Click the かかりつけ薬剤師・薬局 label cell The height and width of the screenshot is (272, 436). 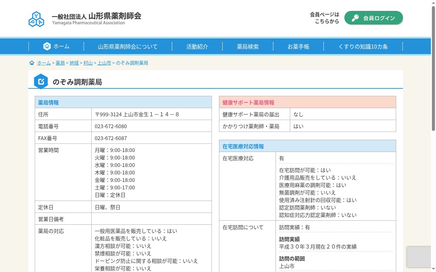click(x=255, y=126)
